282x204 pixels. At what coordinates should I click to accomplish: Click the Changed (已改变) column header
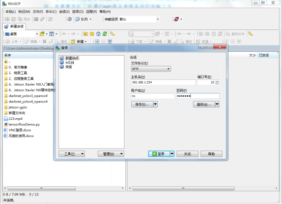[268, 55]
